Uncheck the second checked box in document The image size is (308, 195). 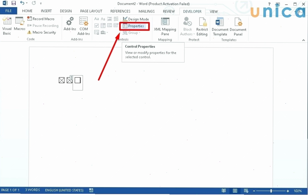click(x=69, y=80)
